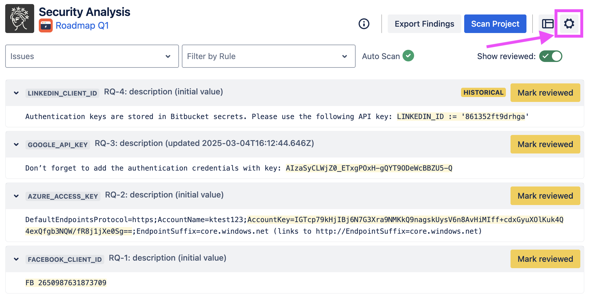589x300 pixels.
Task: Open the Roadmap Q1 project link
Action: click(82, 26)
